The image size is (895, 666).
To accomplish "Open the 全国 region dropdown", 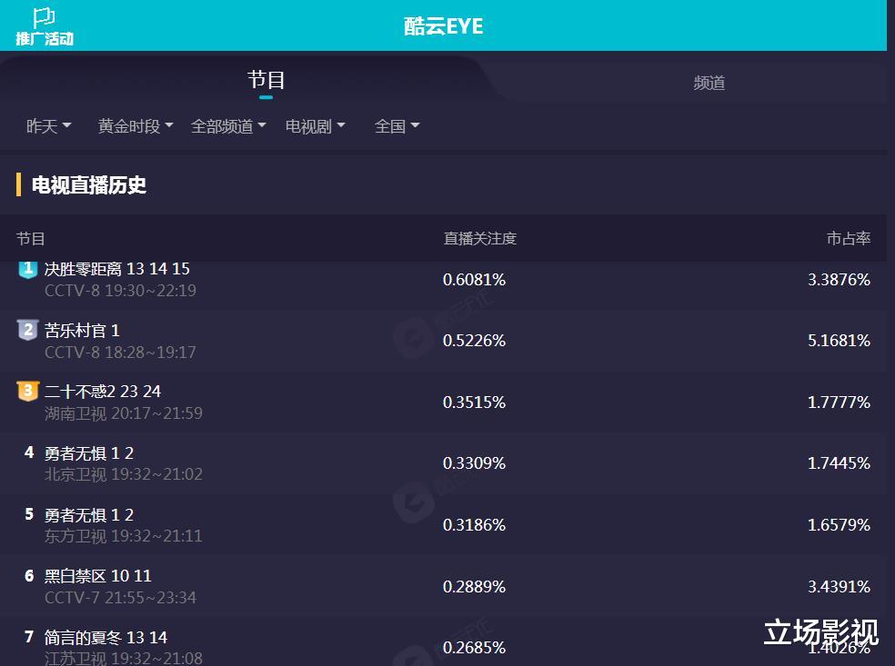I will (397, 126).
